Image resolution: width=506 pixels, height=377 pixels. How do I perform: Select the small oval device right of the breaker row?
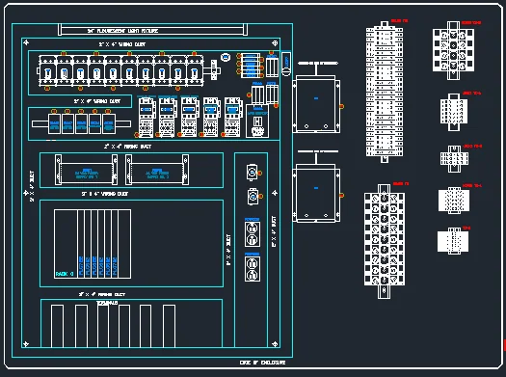226,58
